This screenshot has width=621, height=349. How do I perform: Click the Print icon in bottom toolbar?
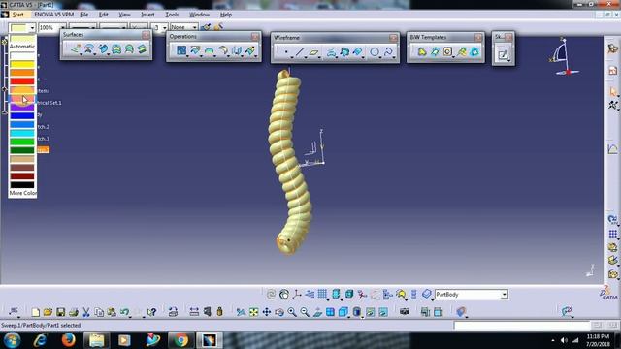click(74, 312)
